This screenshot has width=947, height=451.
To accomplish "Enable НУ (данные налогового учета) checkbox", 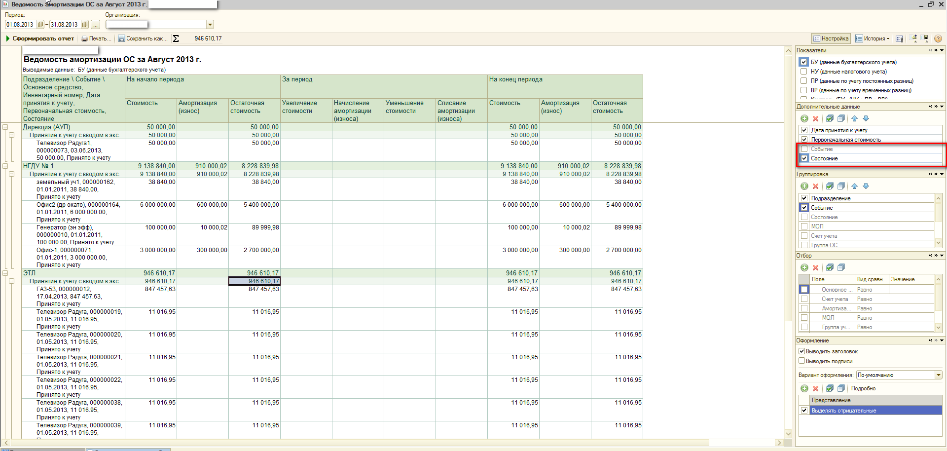I will (x=803, y=72).
